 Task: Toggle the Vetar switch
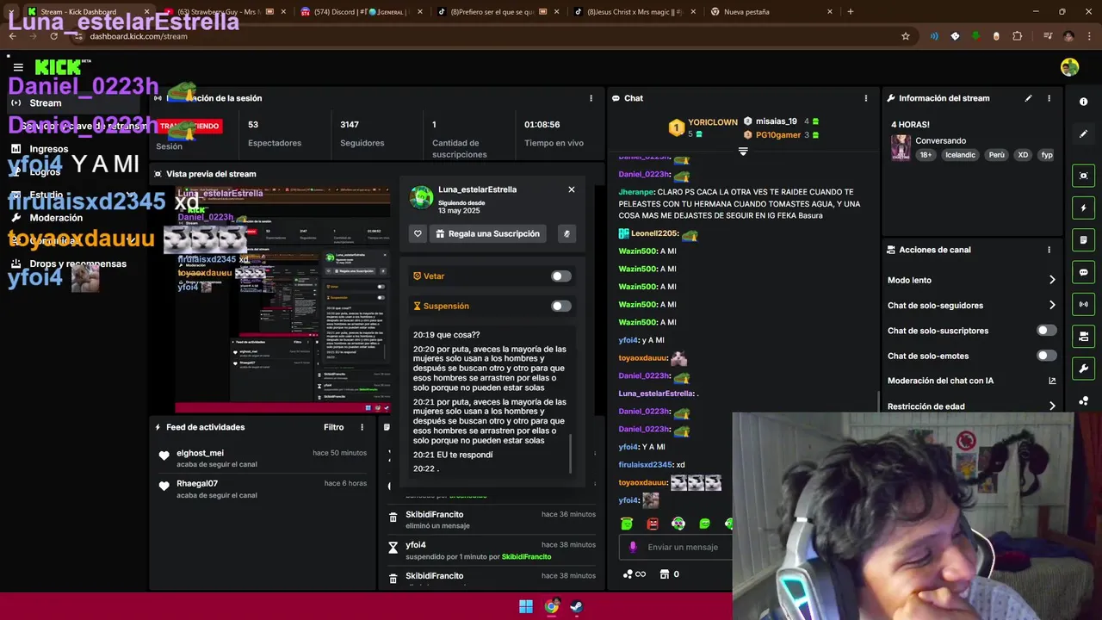coord(560,276)
